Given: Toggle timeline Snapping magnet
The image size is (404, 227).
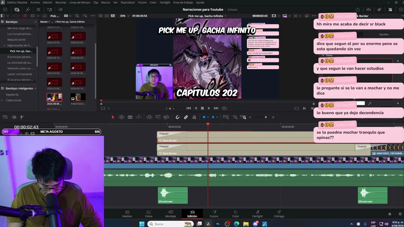Looking at the screenshot, I should (178, 117).
